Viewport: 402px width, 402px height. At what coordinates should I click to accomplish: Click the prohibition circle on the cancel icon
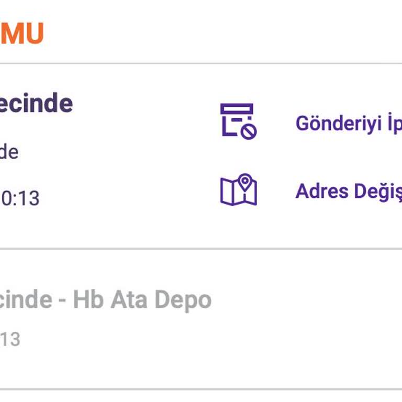tap(248, 130)
